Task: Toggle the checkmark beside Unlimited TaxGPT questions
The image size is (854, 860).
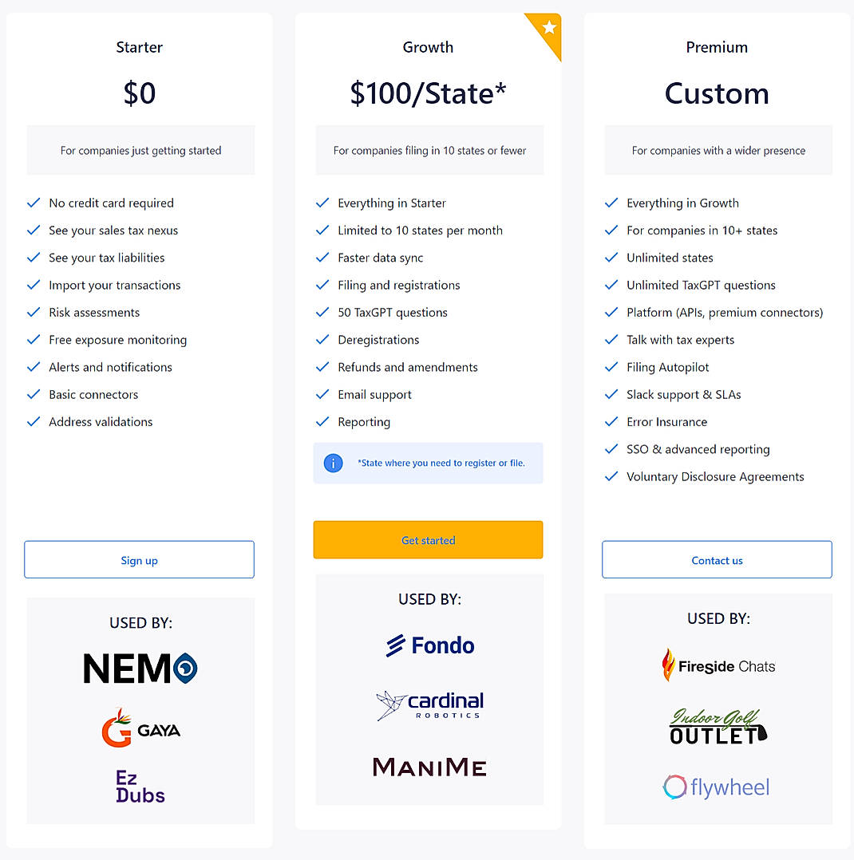Action: pos(611,285)
